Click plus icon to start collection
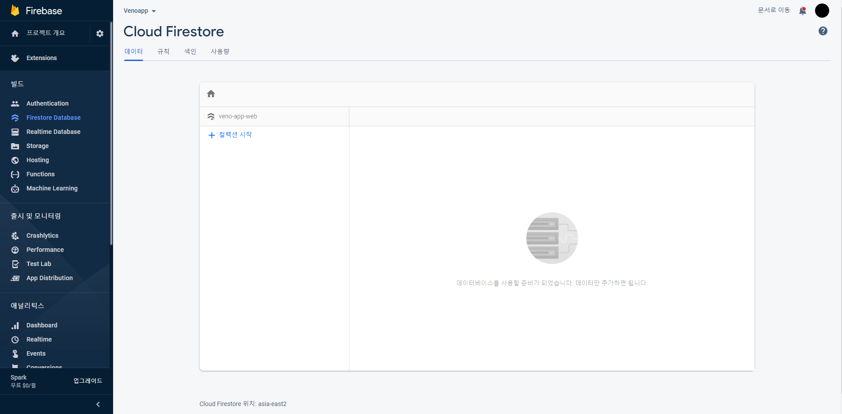This screenshot has height=414, width=842. 212,135
